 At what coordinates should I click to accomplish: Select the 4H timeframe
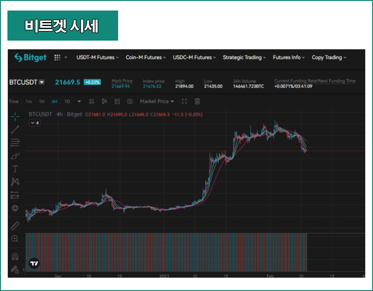coord(55,101)
